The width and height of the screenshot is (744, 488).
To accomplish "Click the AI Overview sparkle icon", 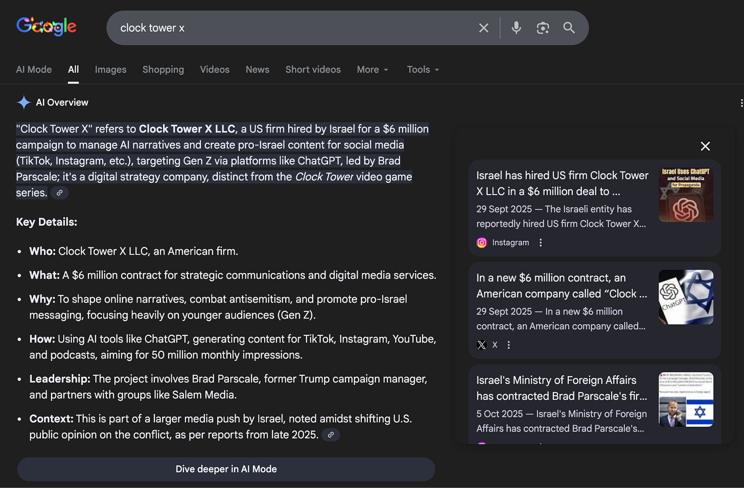I will 24,102.
